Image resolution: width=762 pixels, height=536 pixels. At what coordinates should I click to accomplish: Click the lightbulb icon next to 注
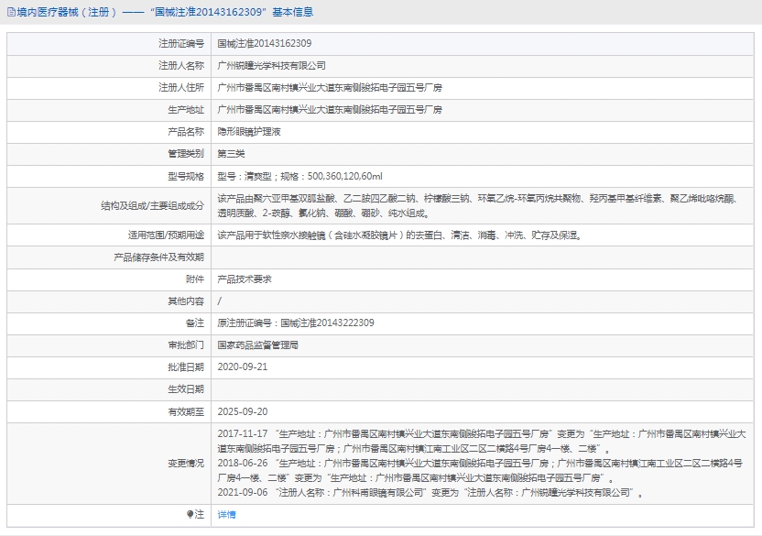(x=190, y=515)
